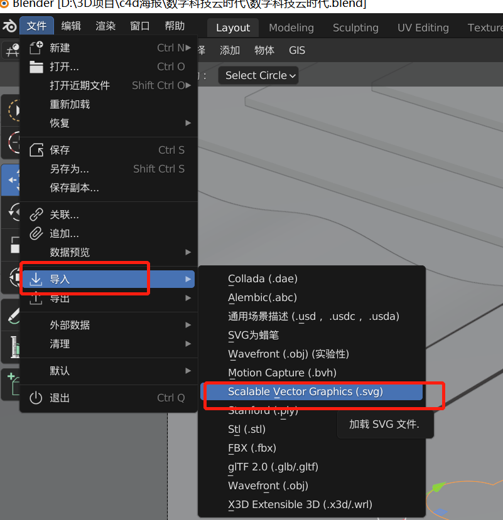
Task: Click the new file icon beside 新建
Action: point(36,48)
